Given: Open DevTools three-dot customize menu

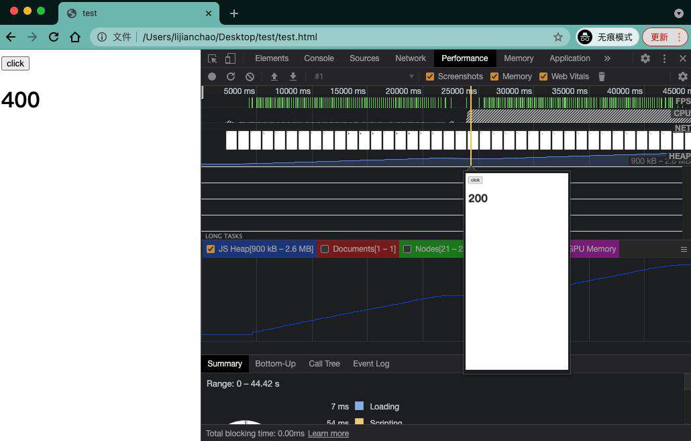Looking at the screenshot, I should 665,58.
